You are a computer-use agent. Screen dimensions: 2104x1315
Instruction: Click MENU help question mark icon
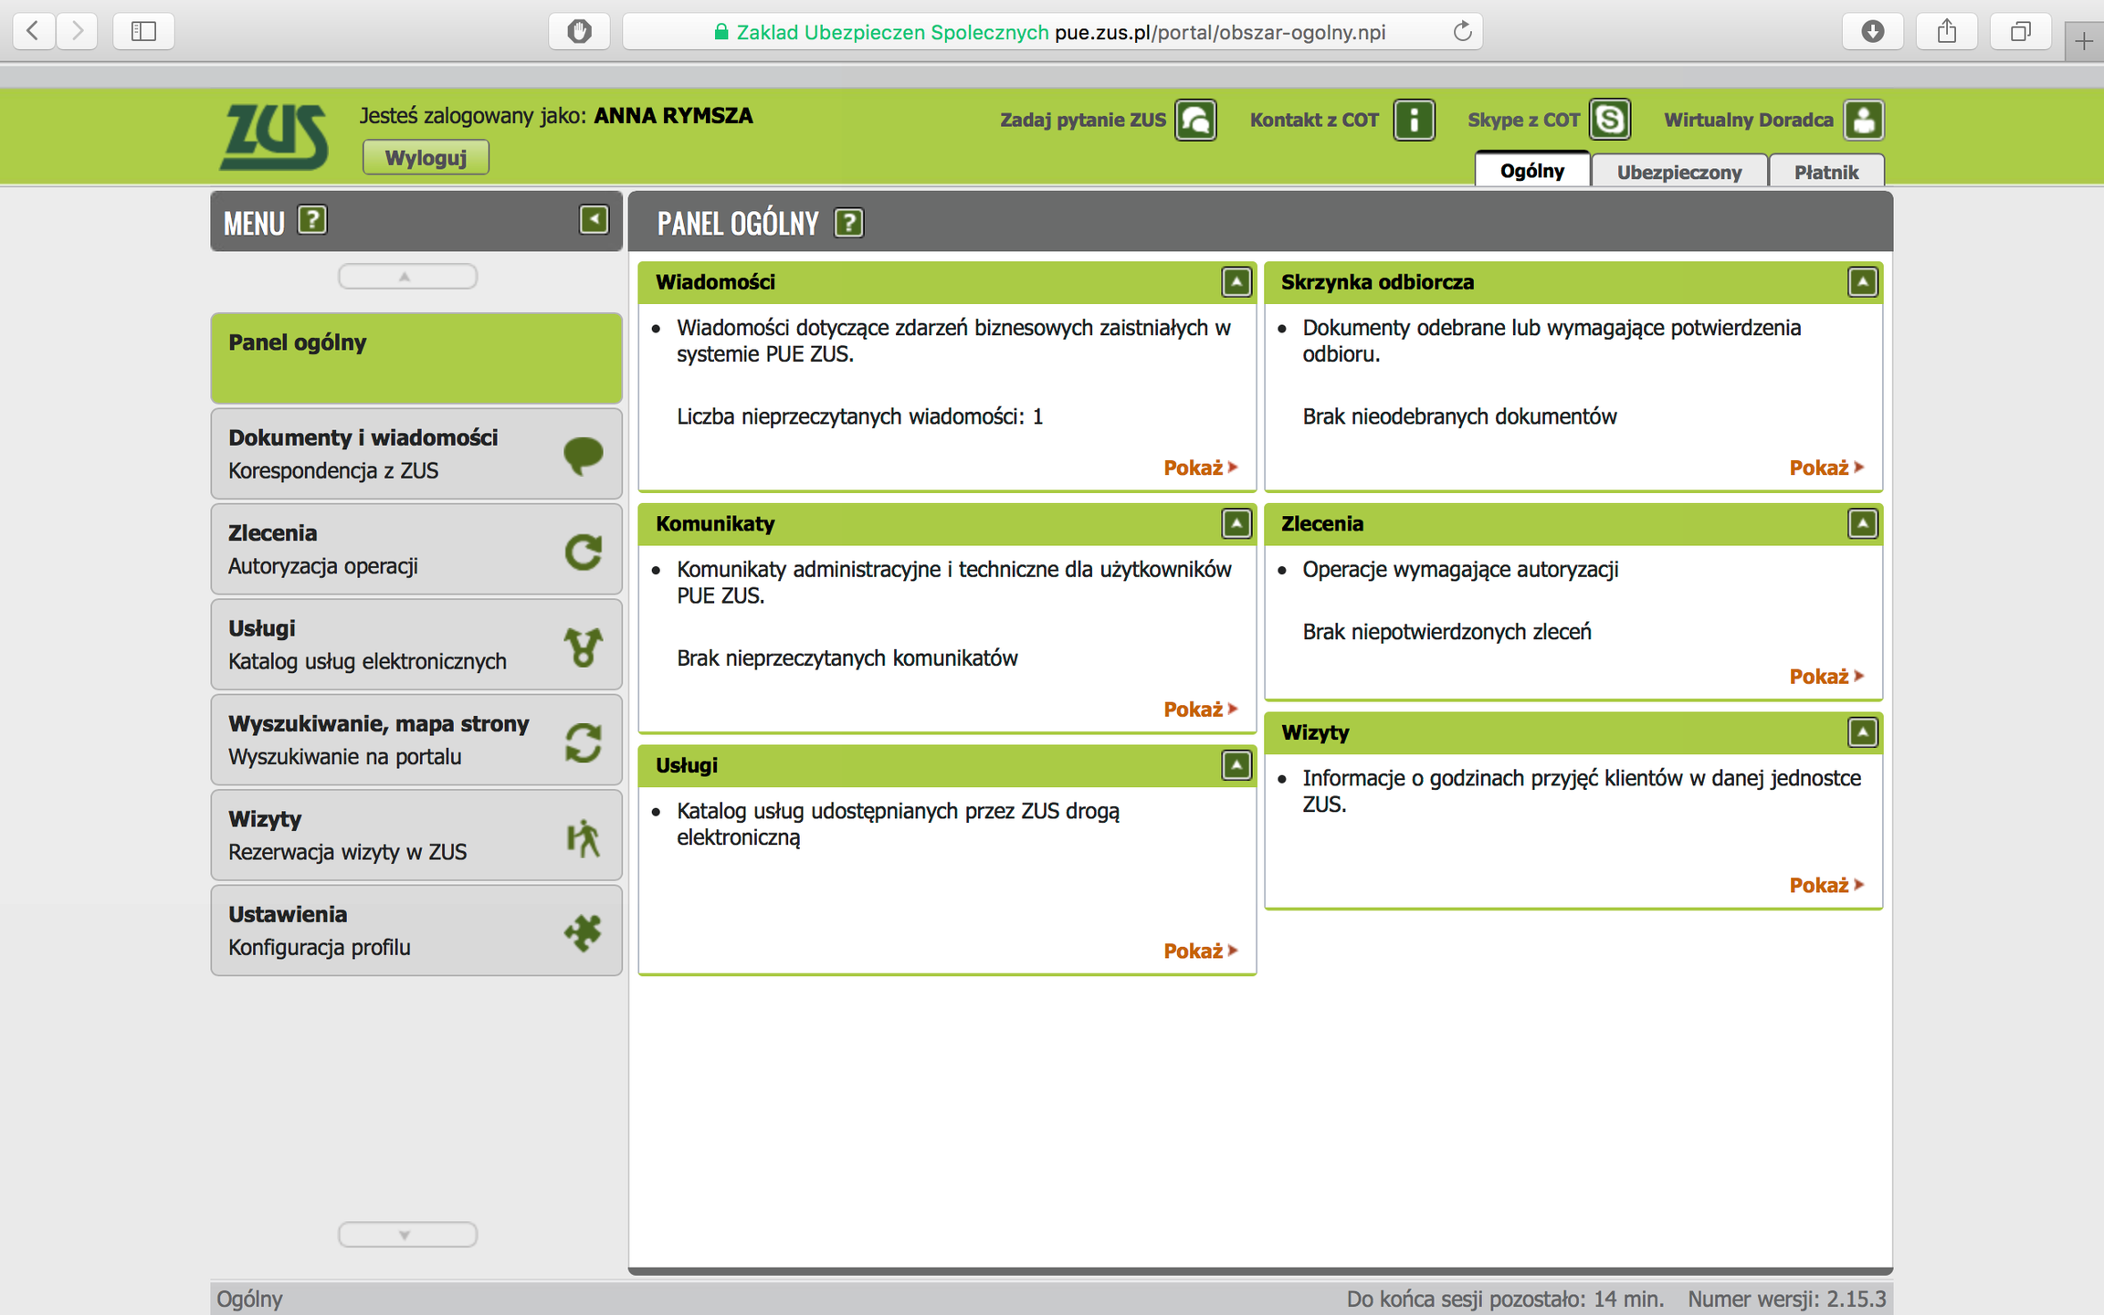[312, 220]
